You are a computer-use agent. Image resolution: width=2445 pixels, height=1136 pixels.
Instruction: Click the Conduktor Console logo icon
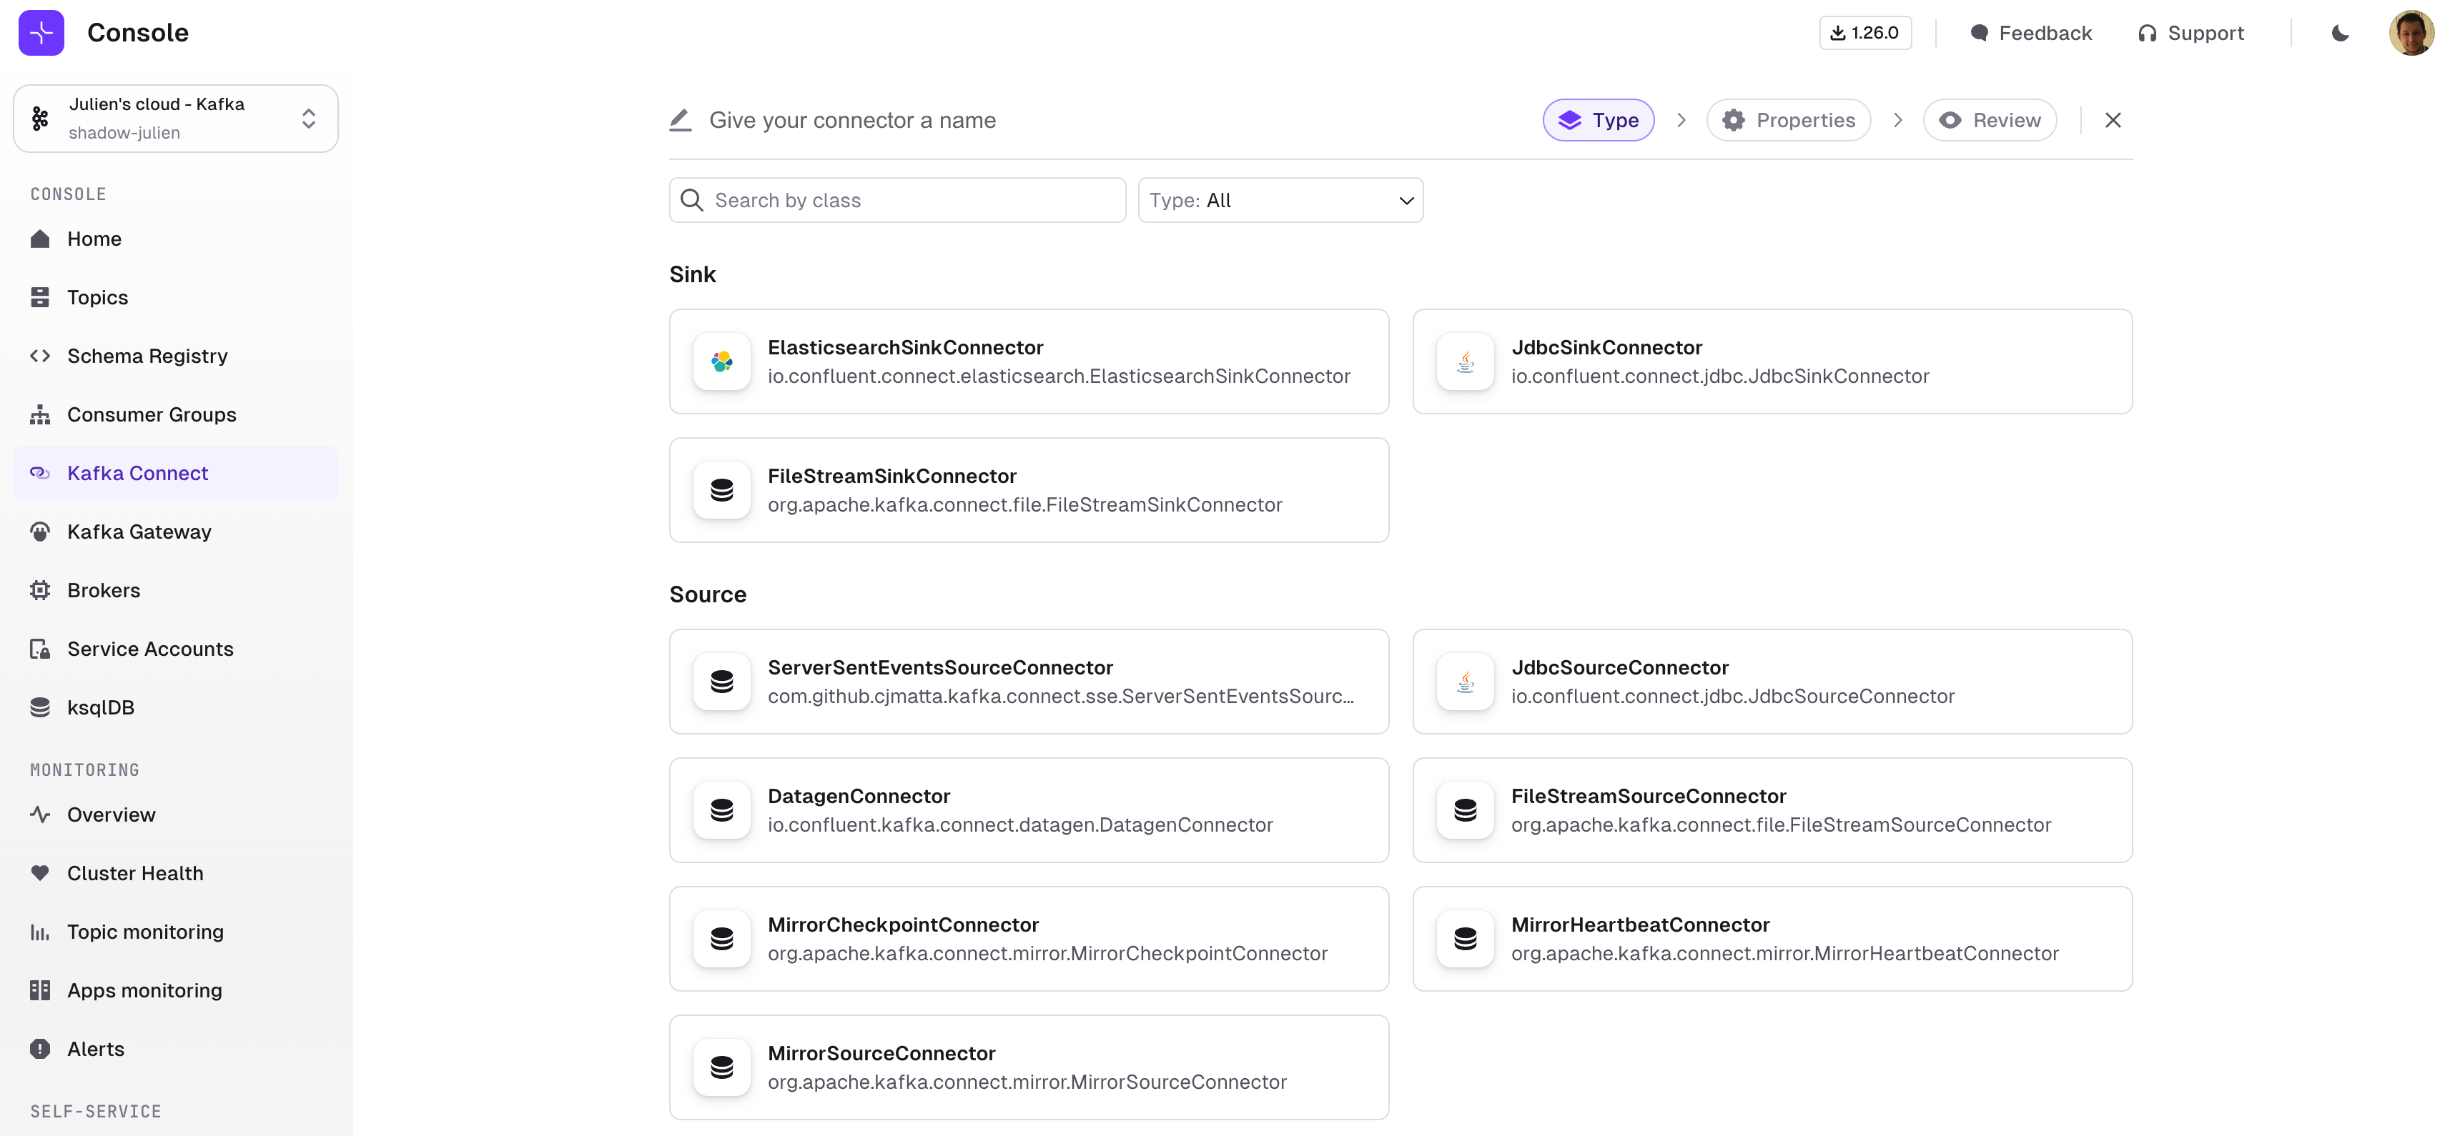(41, 33)
